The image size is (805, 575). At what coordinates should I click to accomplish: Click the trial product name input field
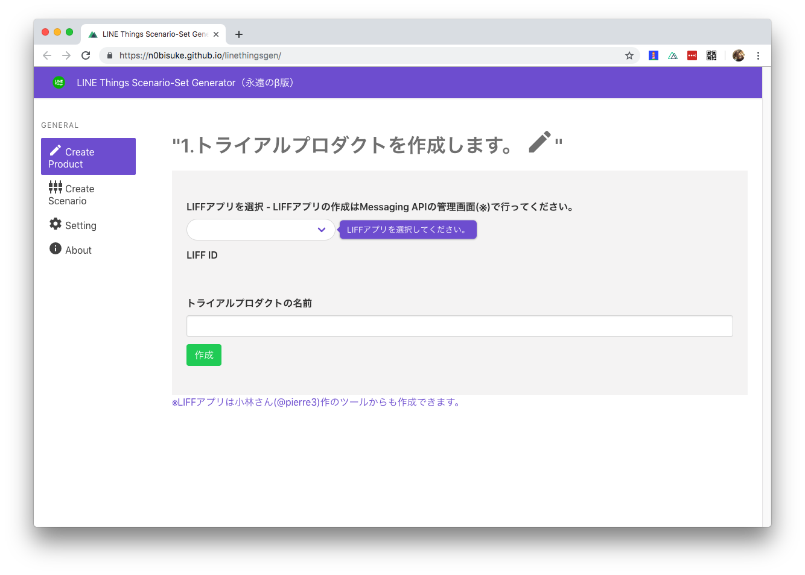pos(459,326)
